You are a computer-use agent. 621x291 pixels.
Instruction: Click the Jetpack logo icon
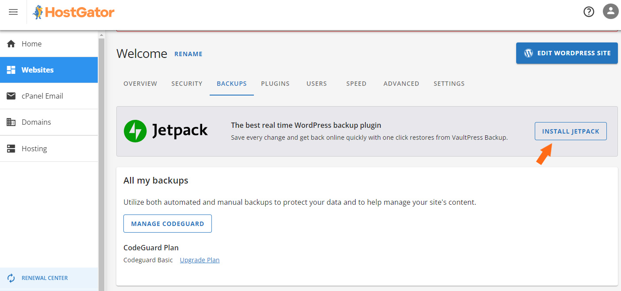click(x=135, y=131)
